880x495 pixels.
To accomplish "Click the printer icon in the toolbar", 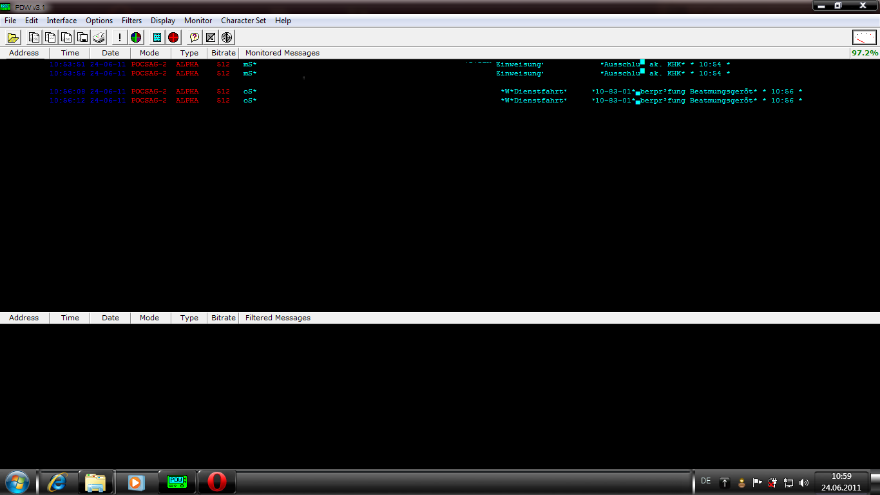I will click(99, 37).
